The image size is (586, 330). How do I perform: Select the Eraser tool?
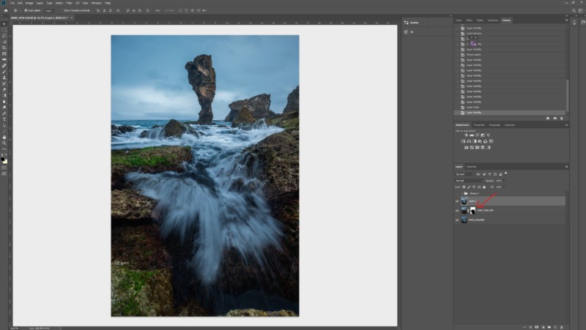[x=4, y=89]
